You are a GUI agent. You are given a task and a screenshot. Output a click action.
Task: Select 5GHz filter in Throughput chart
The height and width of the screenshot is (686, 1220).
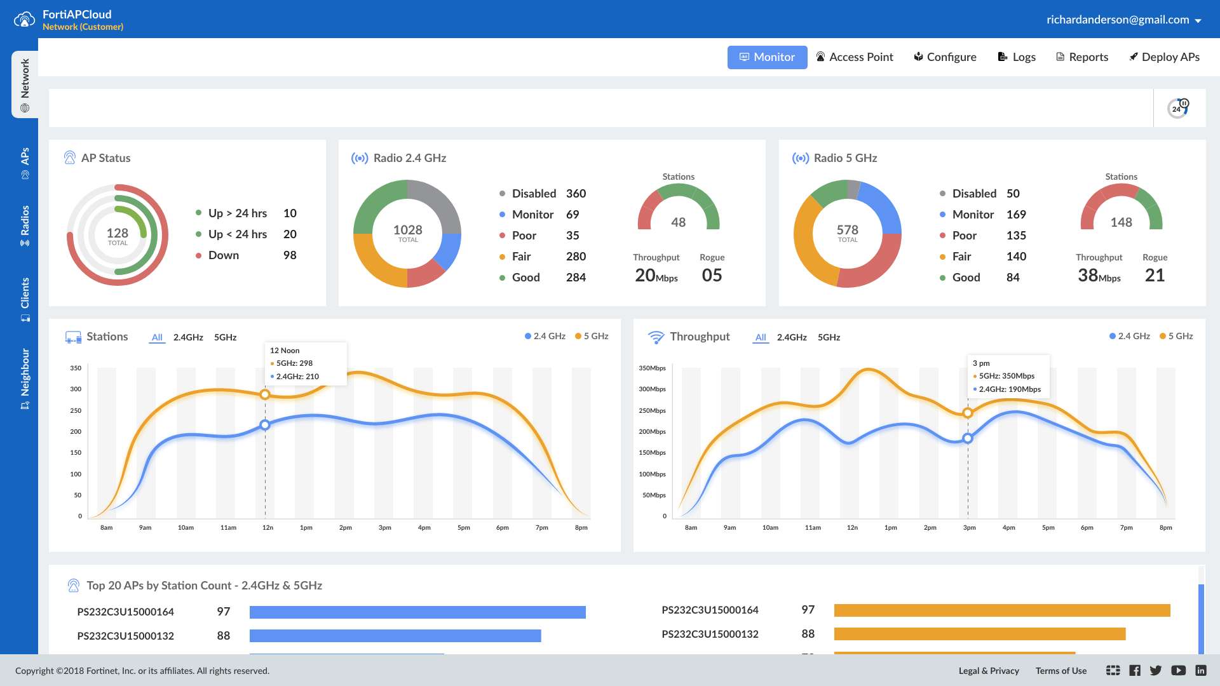(x=829, y=337)
